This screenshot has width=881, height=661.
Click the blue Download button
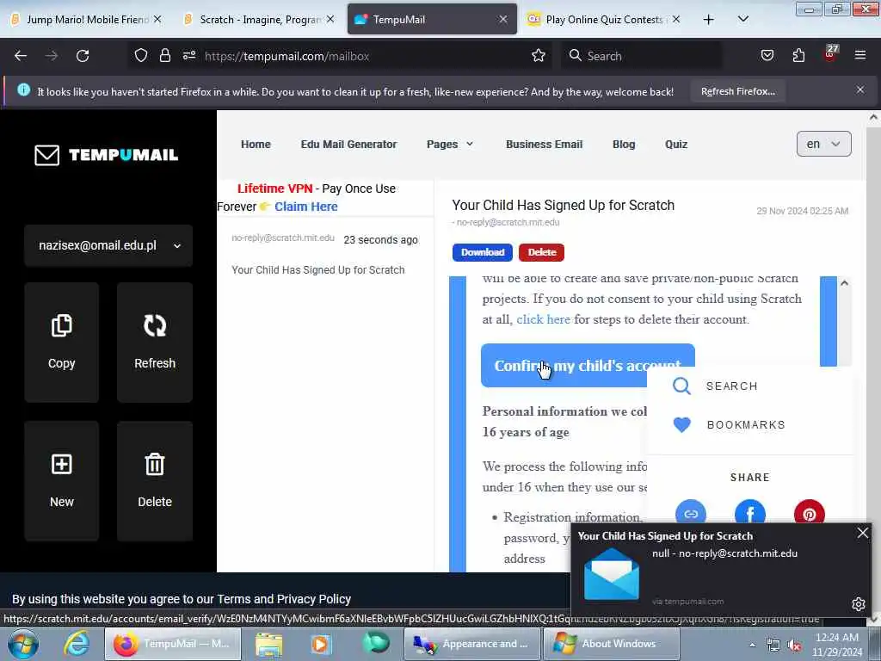point(482,252)
